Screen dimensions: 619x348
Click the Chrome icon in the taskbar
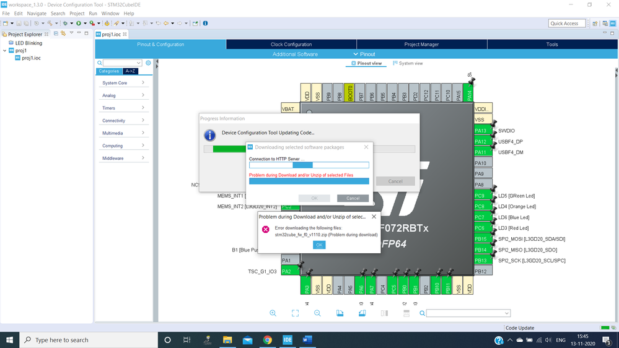click(267, 340)
